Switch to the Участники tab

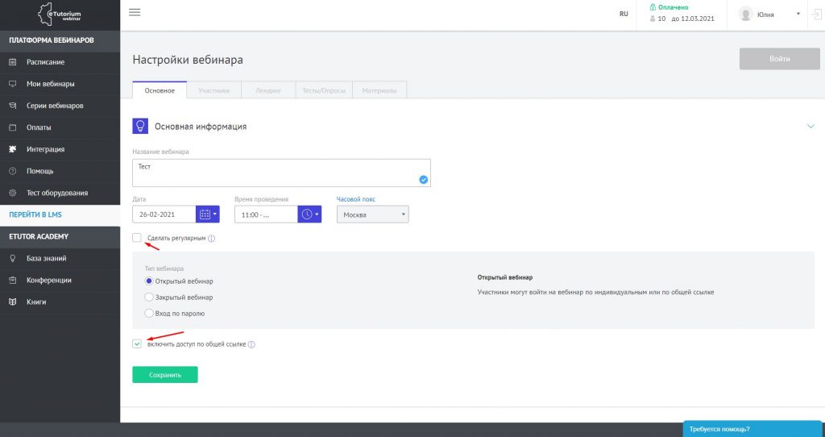click(x=214, y=91)
